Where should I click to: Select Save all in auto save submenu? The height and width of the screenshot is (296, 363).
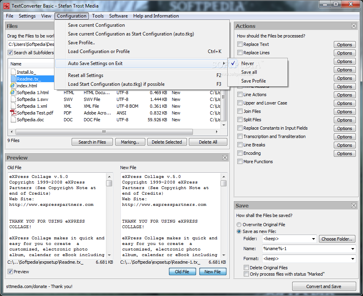257,72
